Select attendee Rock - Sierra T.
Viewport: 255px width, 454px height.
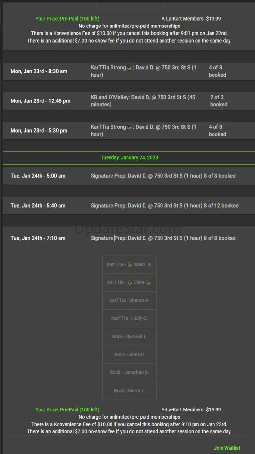pos(129,390)
